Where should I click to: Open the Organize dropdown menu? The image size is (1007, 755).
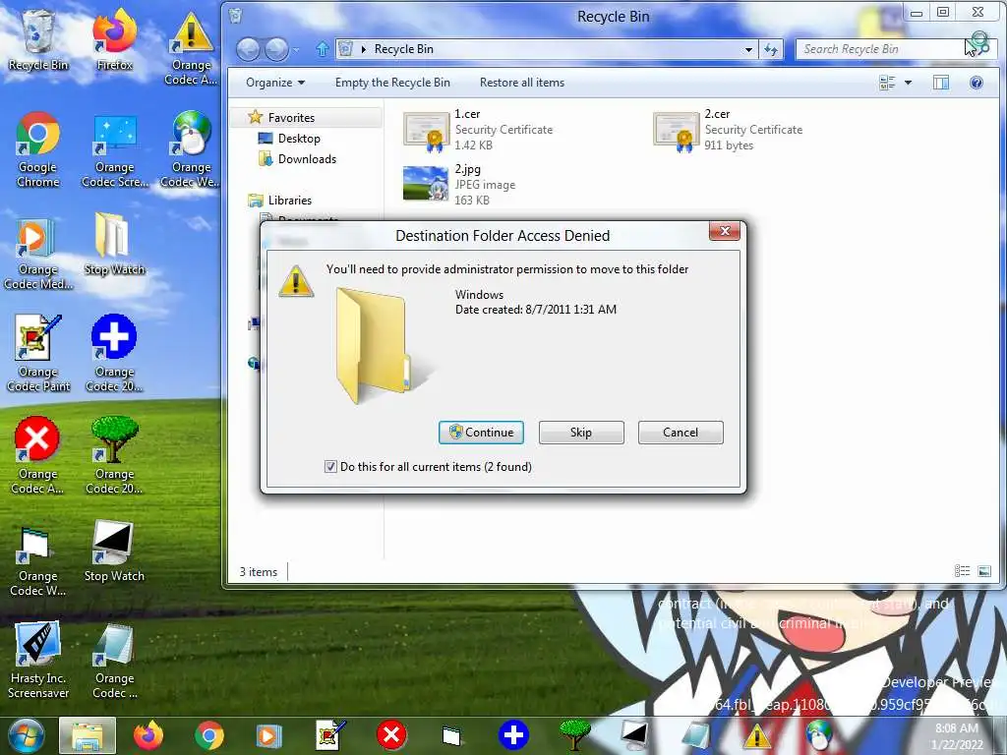[x=275, y=83]
